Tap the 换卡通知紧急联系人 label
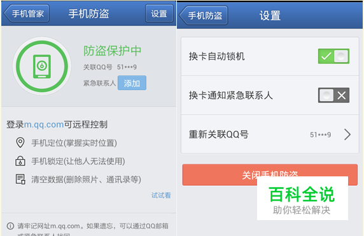Image resolution: width=364 pixels, height=236 pixels. (231, 95)
